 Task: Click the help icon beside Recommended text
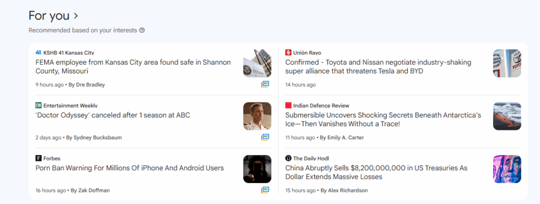pyautogui.click(x=142, y=30)
